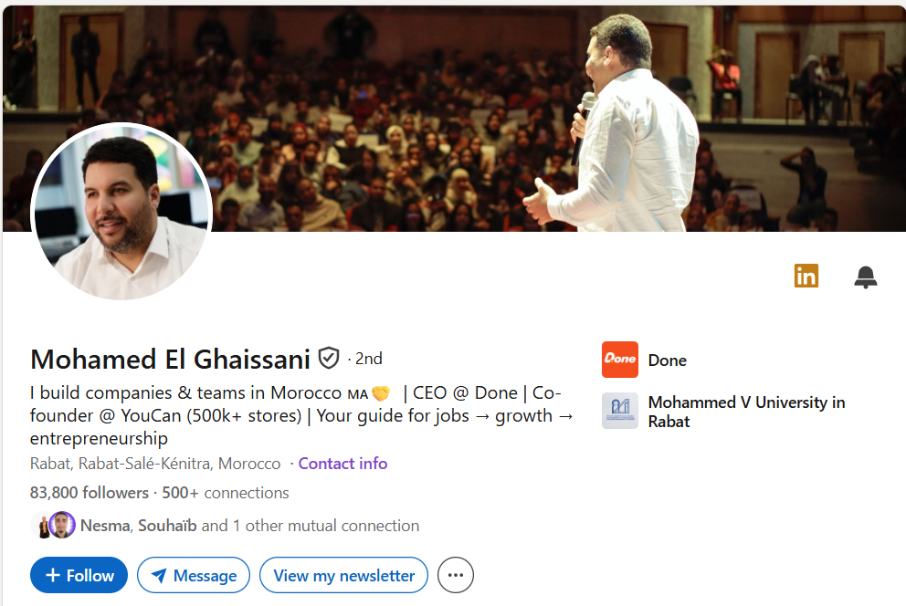The width and height of the screenshot is (906, 606).
Task: Follow Mohamed El Ghaissani
Action: (x=79, y=575)
